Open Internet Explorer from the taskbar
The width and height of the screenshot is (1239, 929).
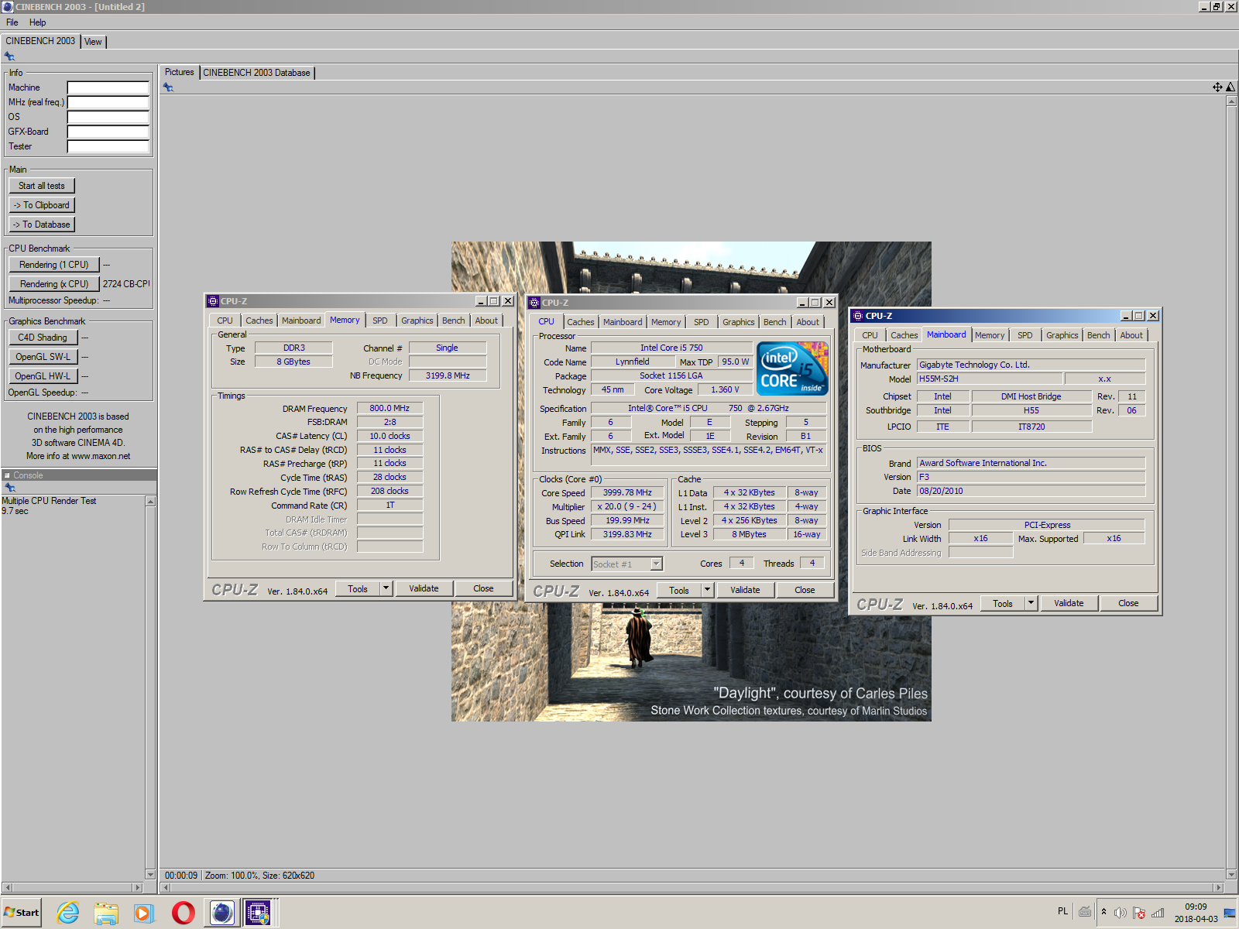tap(68, 913)
